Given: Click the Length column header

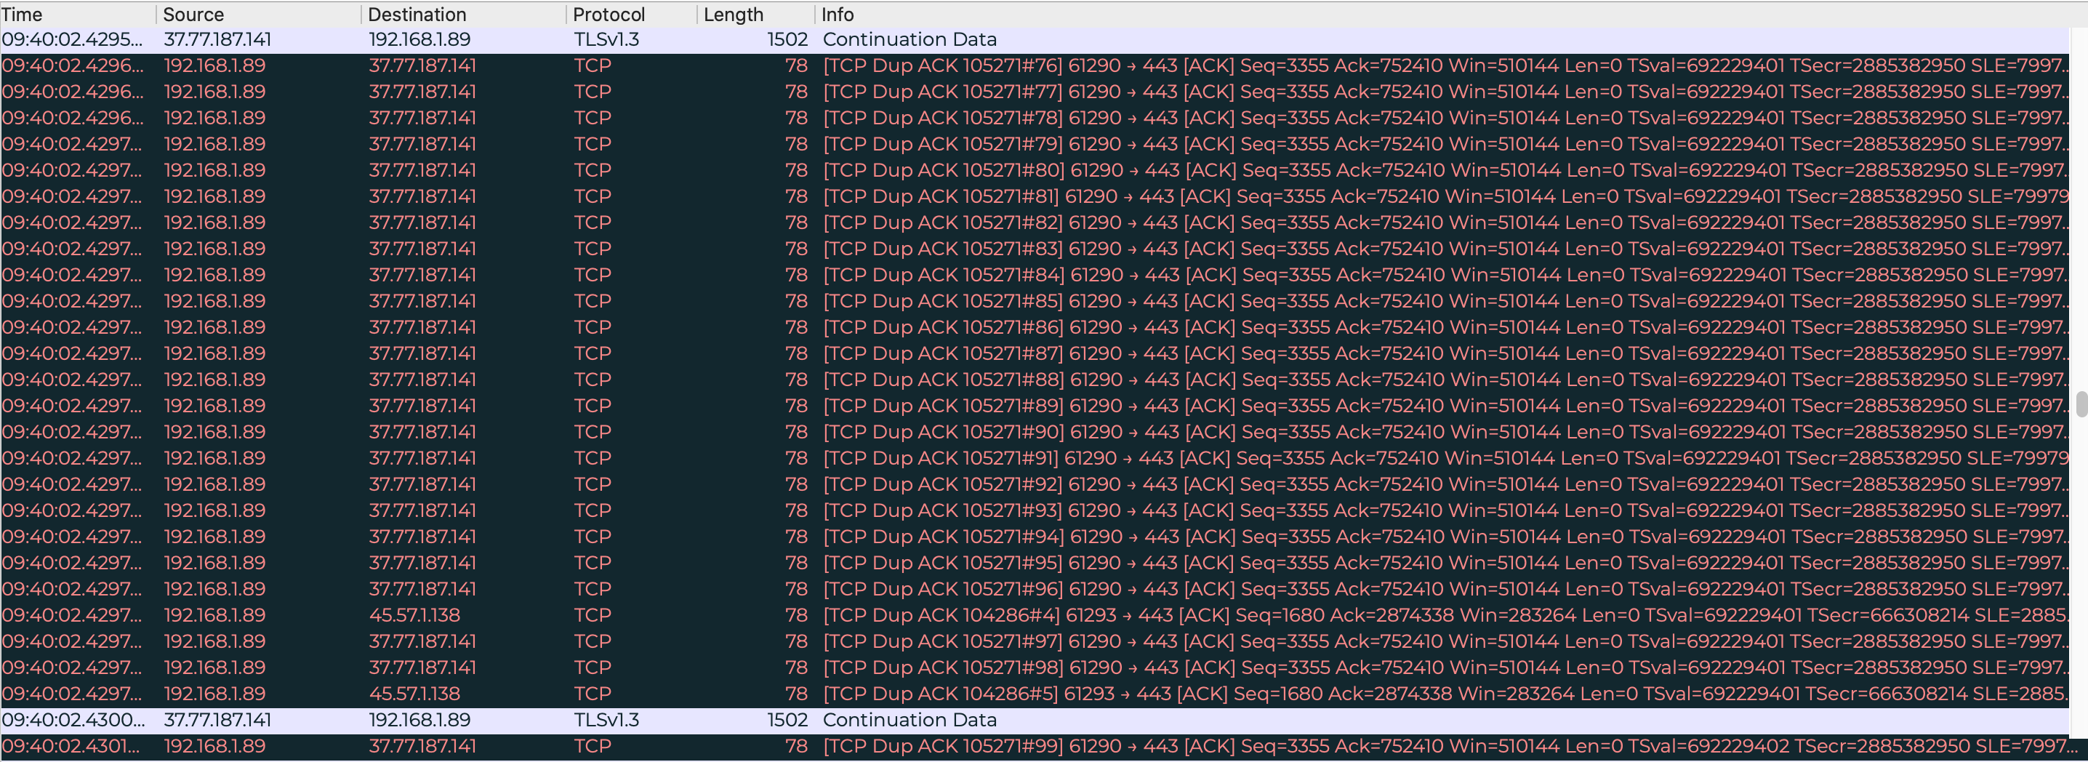Looking at the screenshot, I should coord(754,15).
